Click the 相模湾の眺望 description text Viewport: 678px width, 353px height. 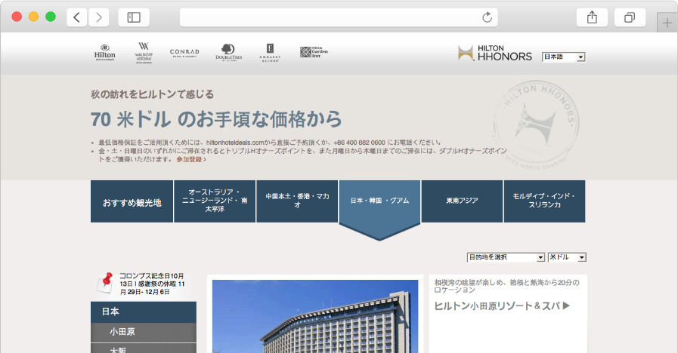506,286
